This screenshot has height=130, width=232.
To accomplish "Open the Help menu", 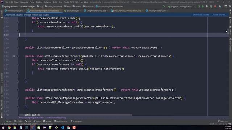I will point(86,2).
